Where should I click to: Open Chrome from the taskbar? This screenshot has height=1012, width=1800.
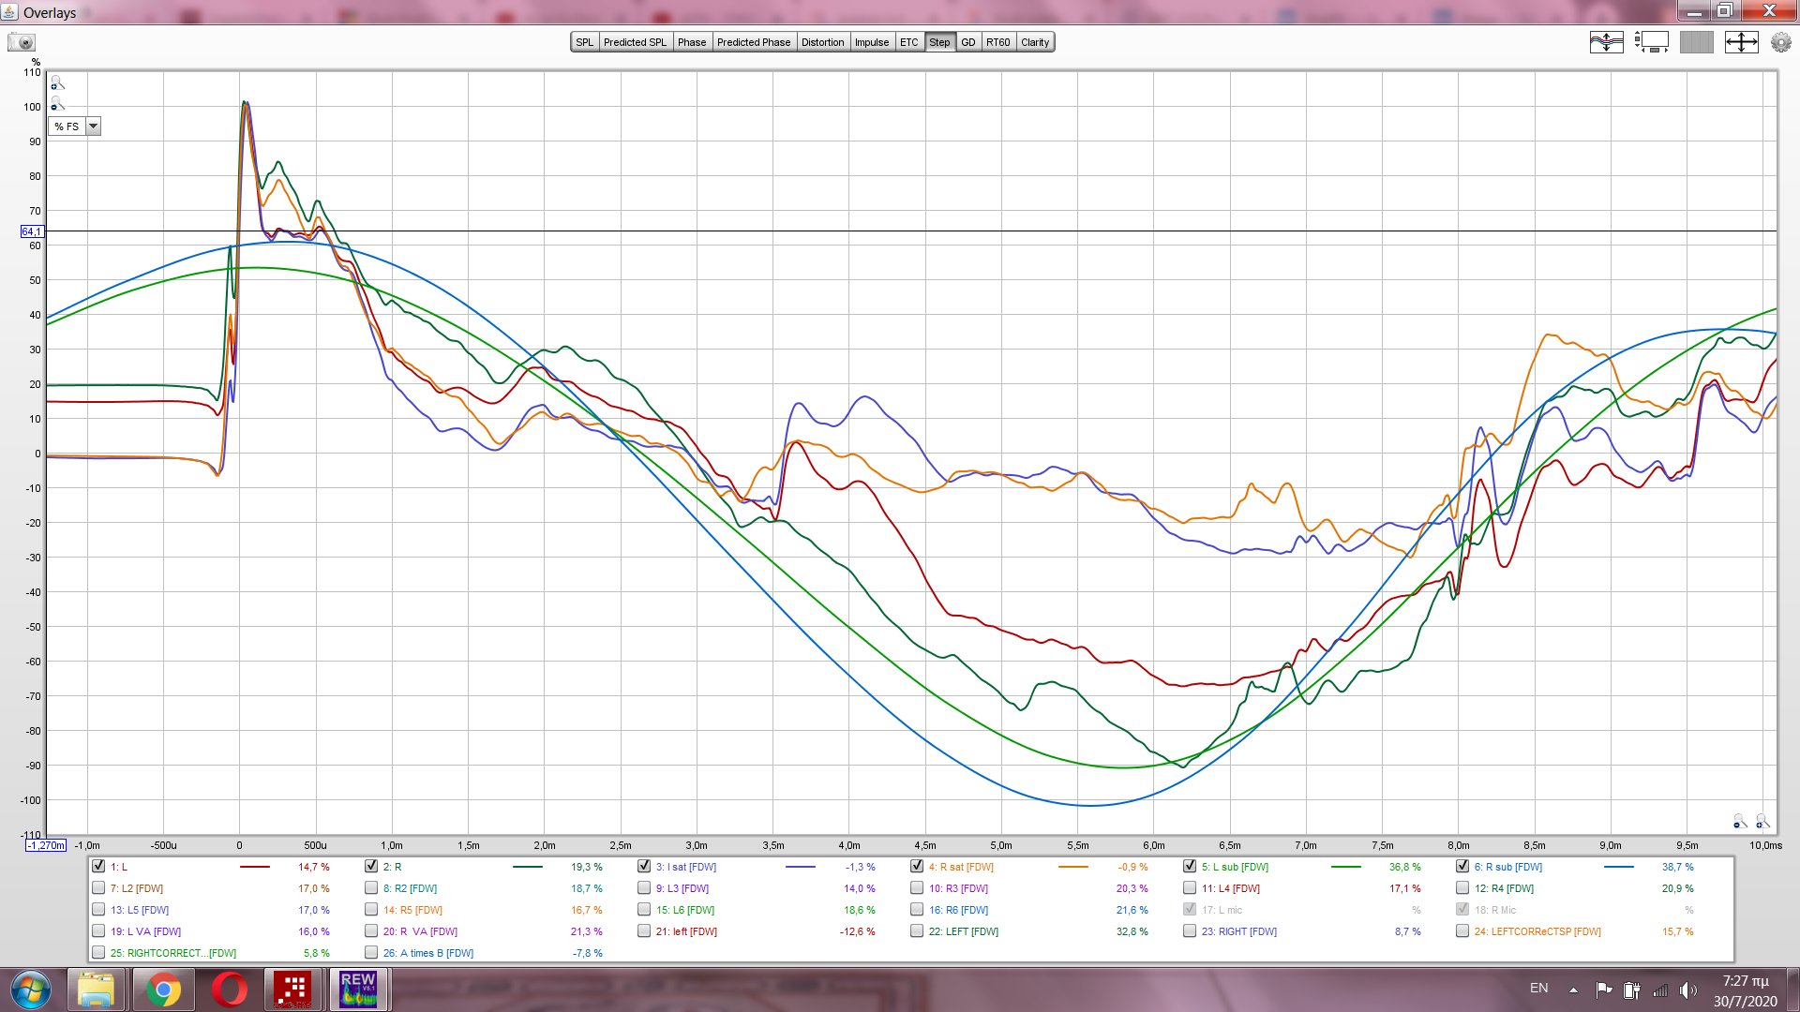(x=163, y=990)
